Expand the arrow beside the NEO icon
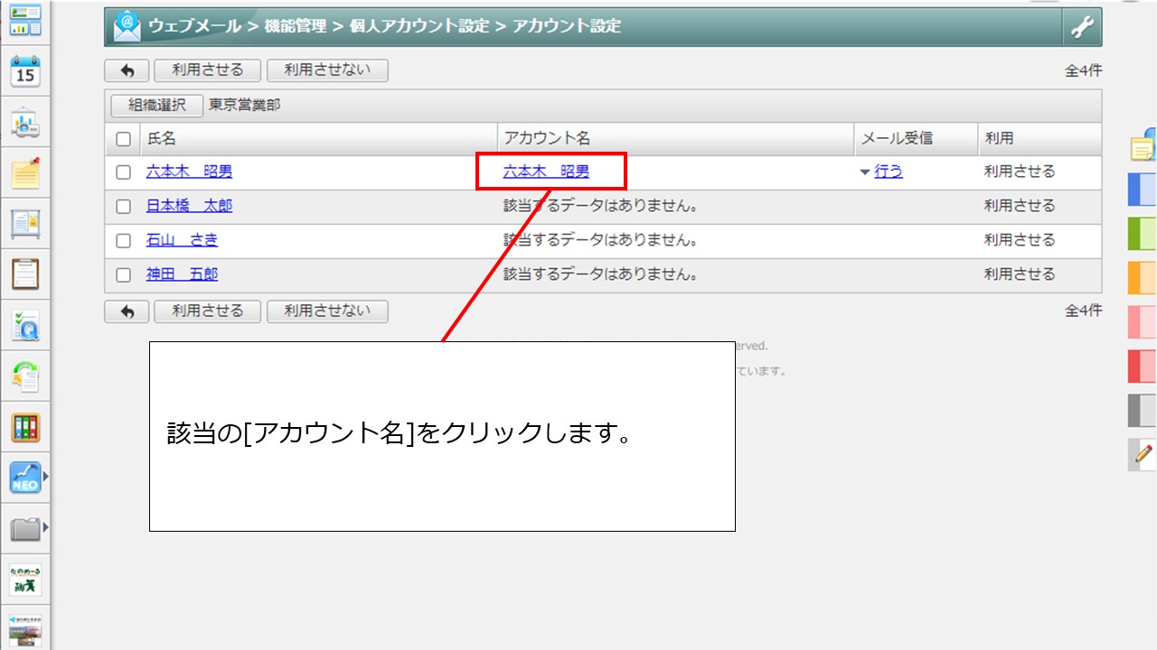The image size is (1157, 650). point(46,477)
